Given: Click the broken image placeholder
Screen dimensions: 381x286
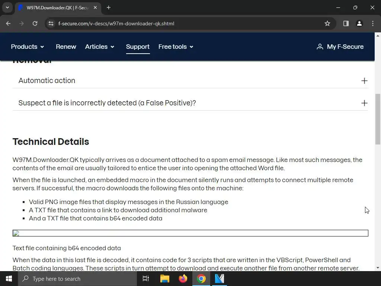Looking at the screenshot, I should pos(190,233).
